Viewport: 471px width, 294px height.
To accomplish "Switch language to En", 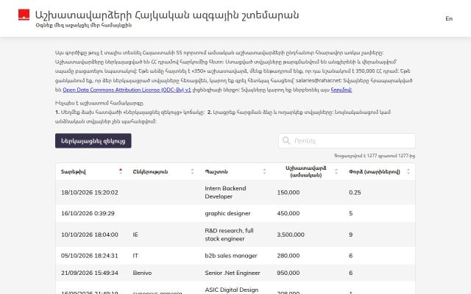I will (449, 18).
